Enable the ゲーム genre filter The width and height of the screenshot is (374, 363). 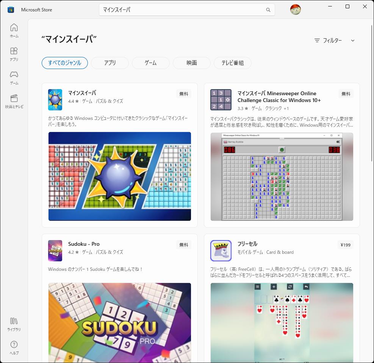150,63
